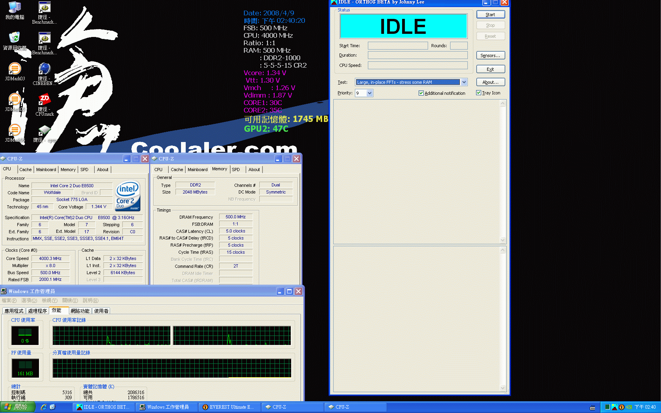Open Benchmark shortcut beside 資源回收筒 icon
661x413 pixels.
tap(44, 43)
